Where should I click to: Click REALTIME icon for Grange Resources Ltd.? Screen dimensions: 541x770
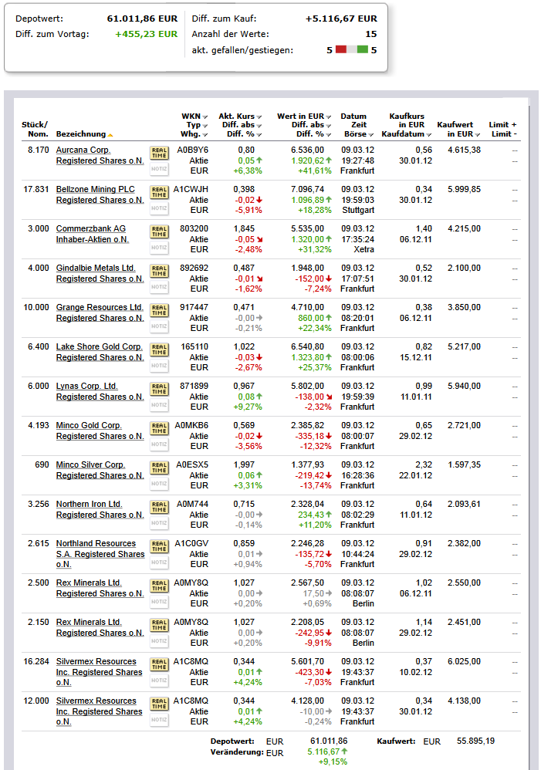click(x=159, y=310)
